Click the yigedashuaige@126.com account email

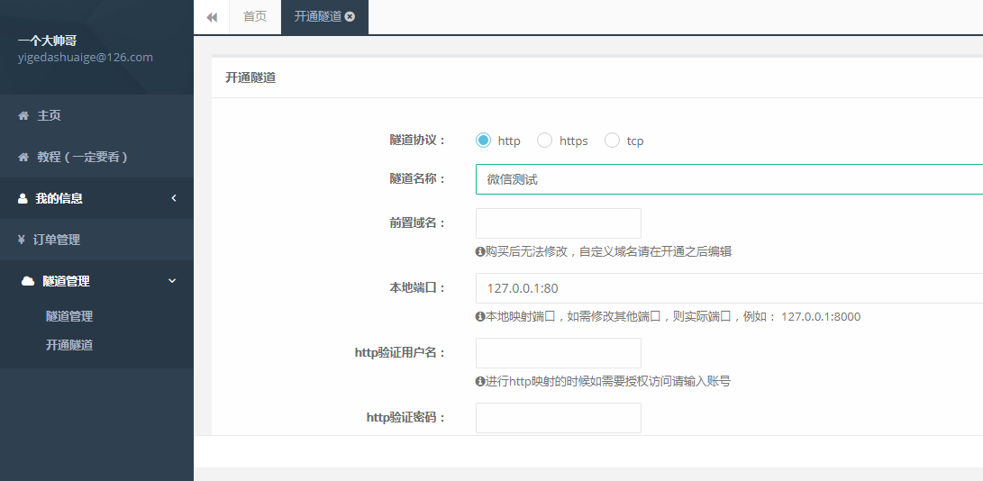tap(86, 58)
